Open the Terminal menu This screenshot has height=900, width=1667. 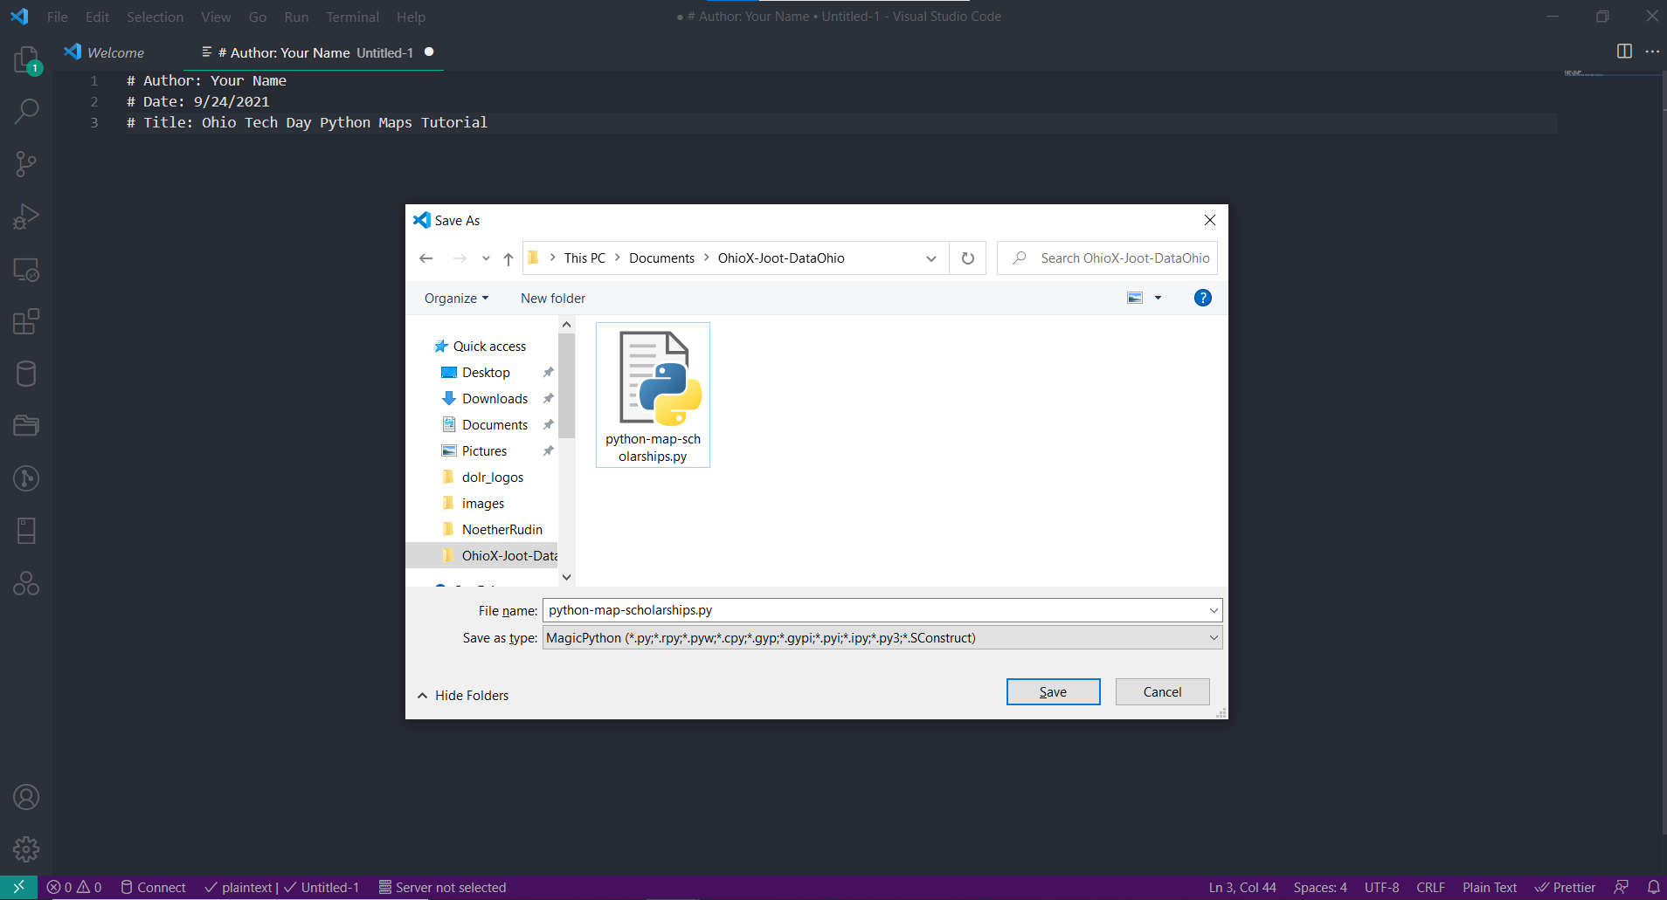tap(353, 17)
